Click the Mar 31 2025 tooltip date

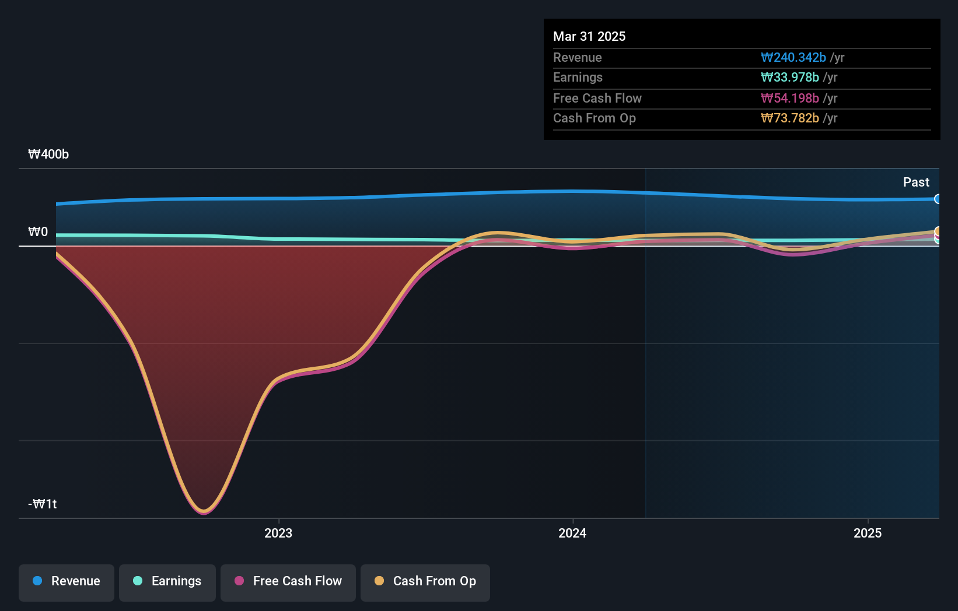pyautogui.click(x=589, y=36)
